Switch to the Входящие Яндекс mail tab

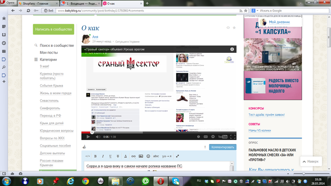[x=81, y=3]
